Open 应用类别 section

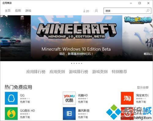coord(57,72)
